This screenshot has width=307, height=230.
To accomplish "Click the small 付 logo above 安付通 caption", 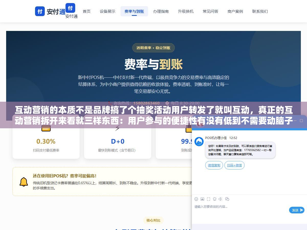I will pos(70,8).
